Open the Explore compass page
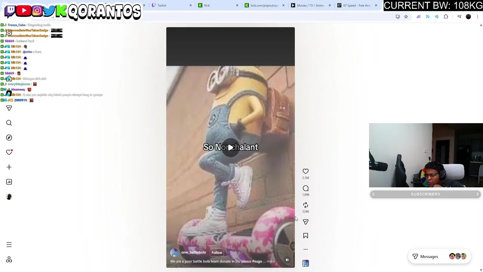 (9, 138)
